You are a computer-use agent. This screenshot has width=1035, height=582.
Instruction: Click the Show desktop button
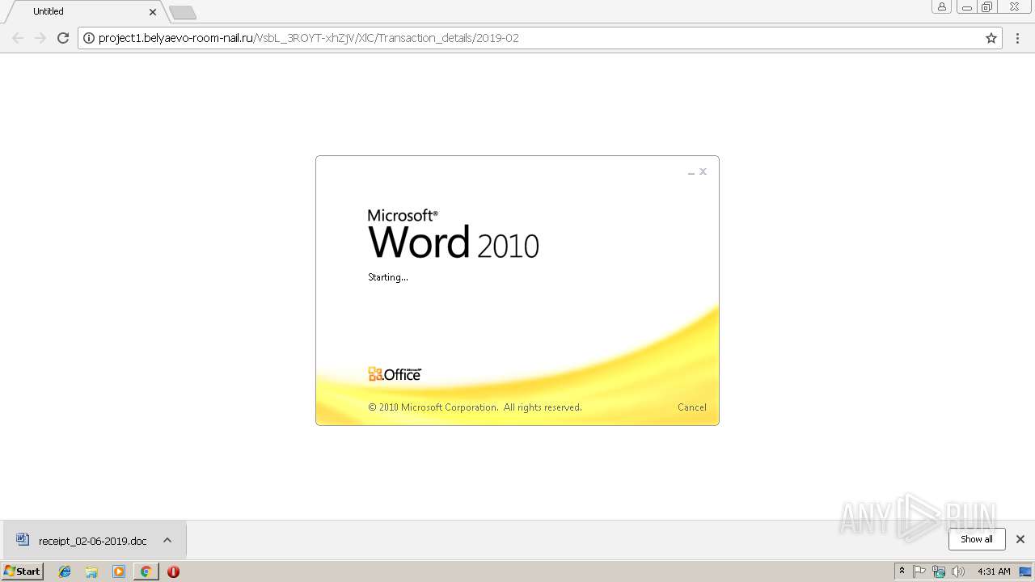coord(1026,571)
